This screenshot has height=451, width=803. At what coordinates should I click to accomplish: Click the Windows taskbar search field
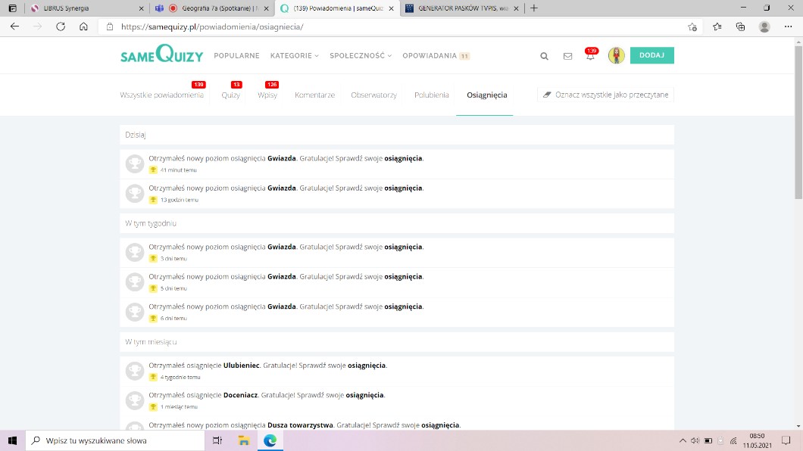(x=114, y=440)
